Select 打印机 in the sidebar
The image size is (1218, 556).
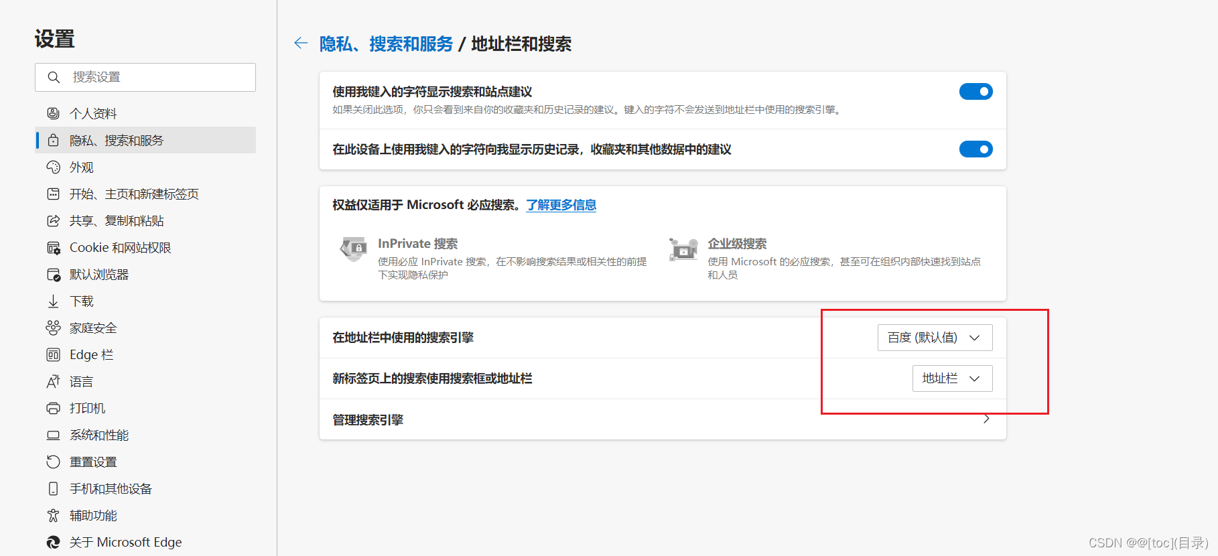145,408
